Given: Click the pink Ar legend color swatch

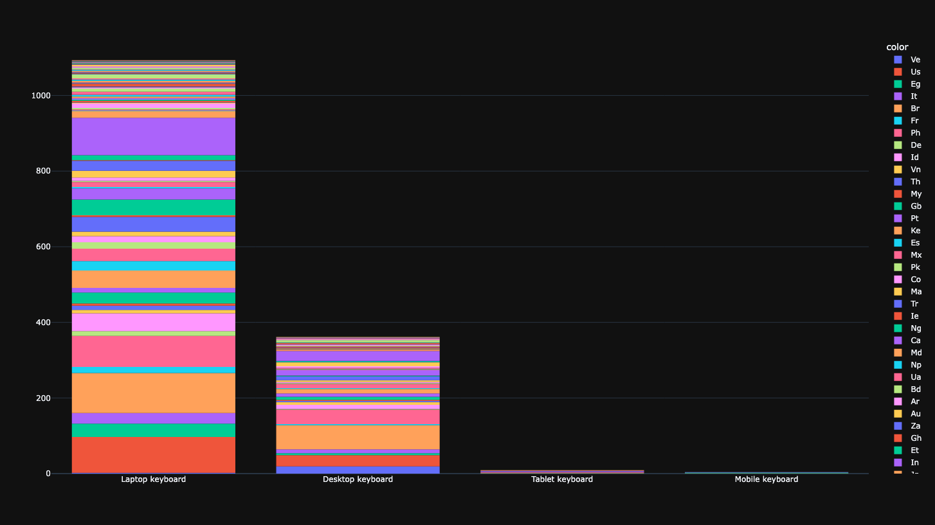Looking at the screenshot, I should (898, 402).
